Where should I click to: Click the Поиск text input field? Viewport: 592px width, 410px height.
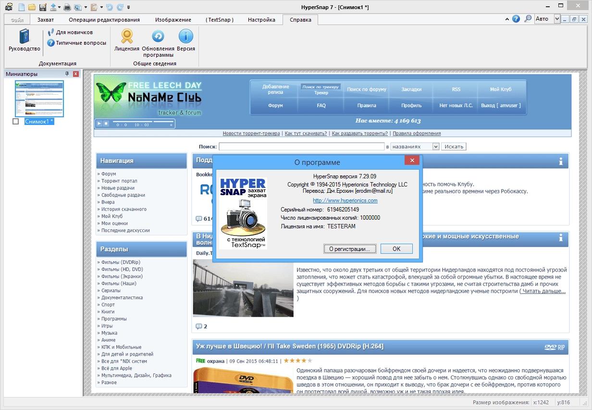pos(302,147)
